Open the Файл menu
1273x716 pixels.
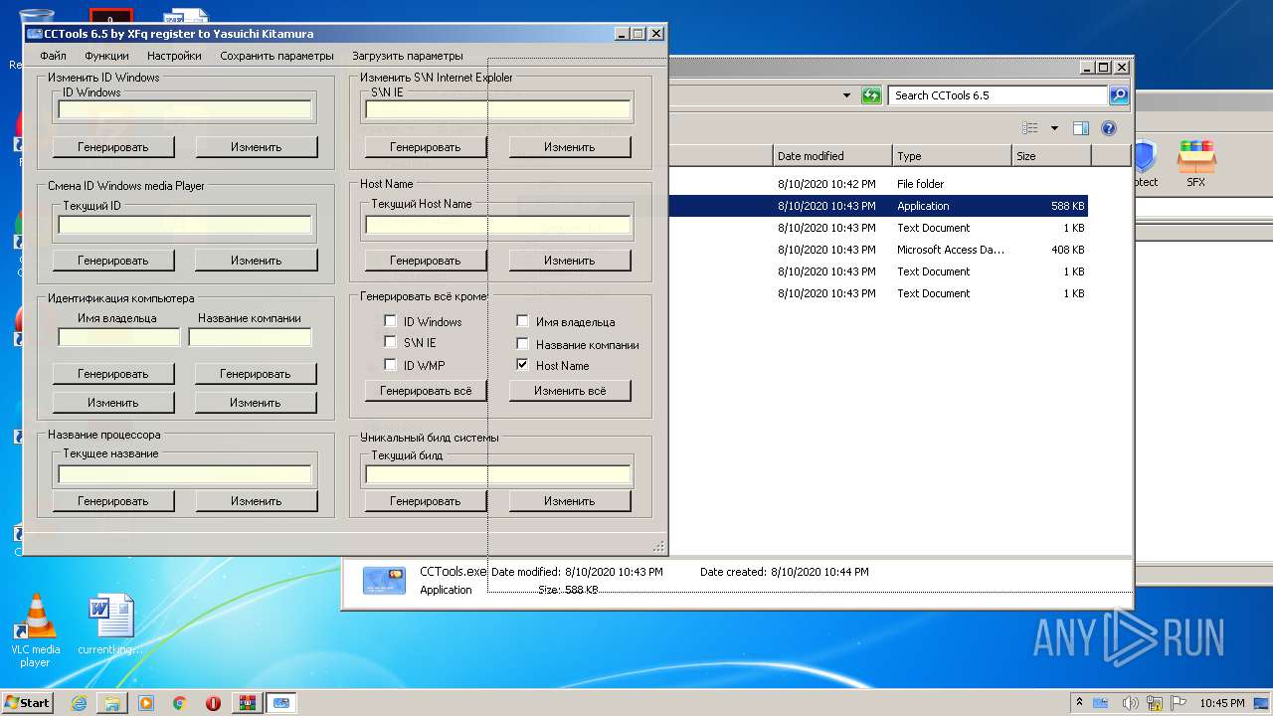(x=53, y=56)
